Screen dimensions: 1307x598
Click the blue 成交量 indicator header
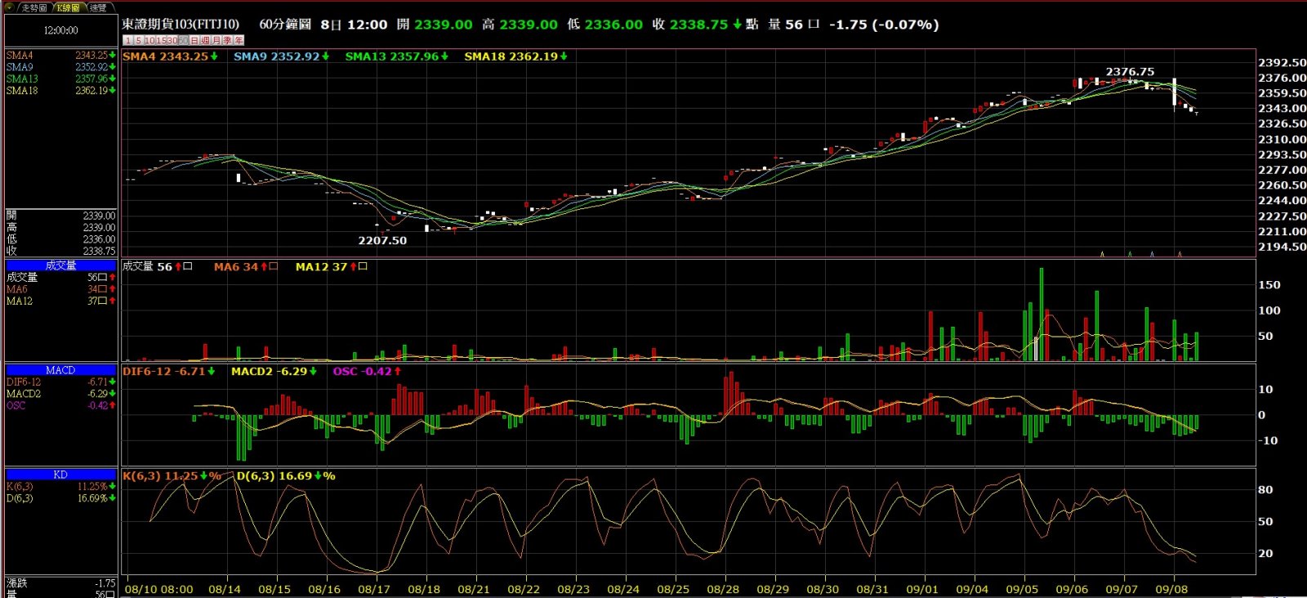click(61, 266)
